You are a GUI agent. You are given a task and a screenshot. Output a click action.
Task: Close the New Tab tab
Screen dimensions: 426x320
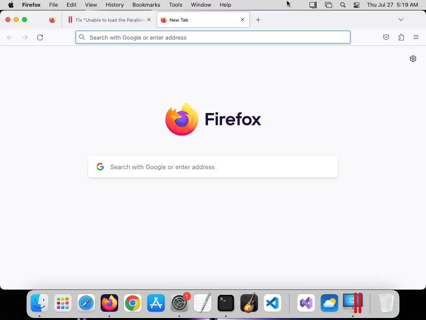coord(243,20)
